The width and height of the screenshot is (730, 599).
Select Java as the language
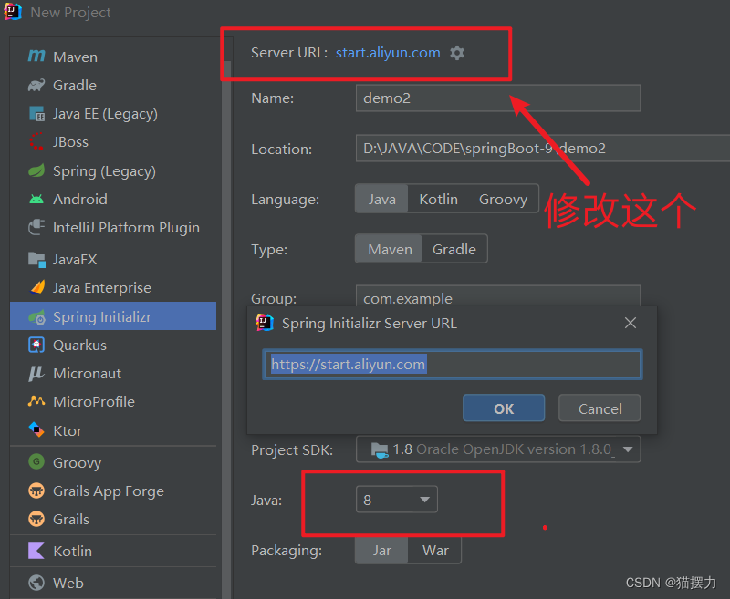point(381,199)
